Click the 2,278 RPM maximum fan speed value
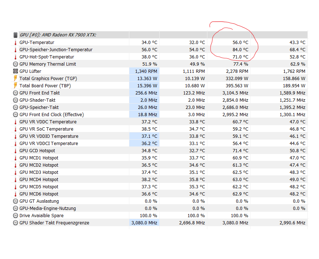Viewport: 319px width, 259px height. point(237,71)
